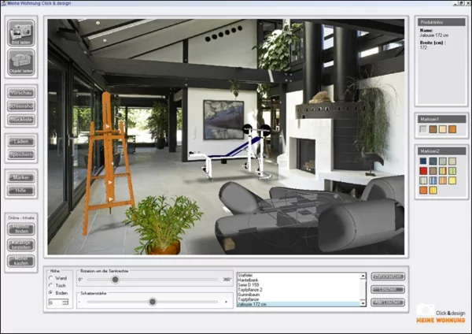Click the Bild laden camera icon
The width and height of the screenshot is (472, 334).
(x=21, y=32)
